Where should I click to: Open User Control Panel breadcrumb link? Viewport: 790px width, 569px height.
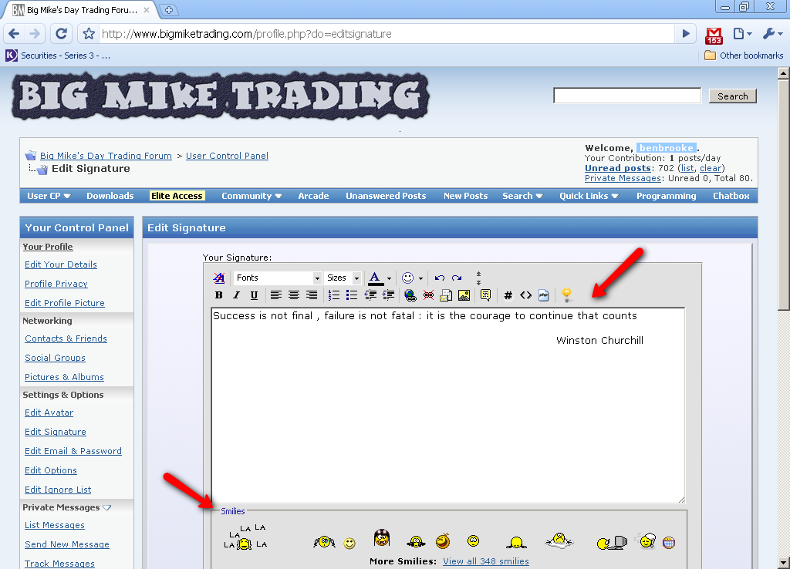228,156
